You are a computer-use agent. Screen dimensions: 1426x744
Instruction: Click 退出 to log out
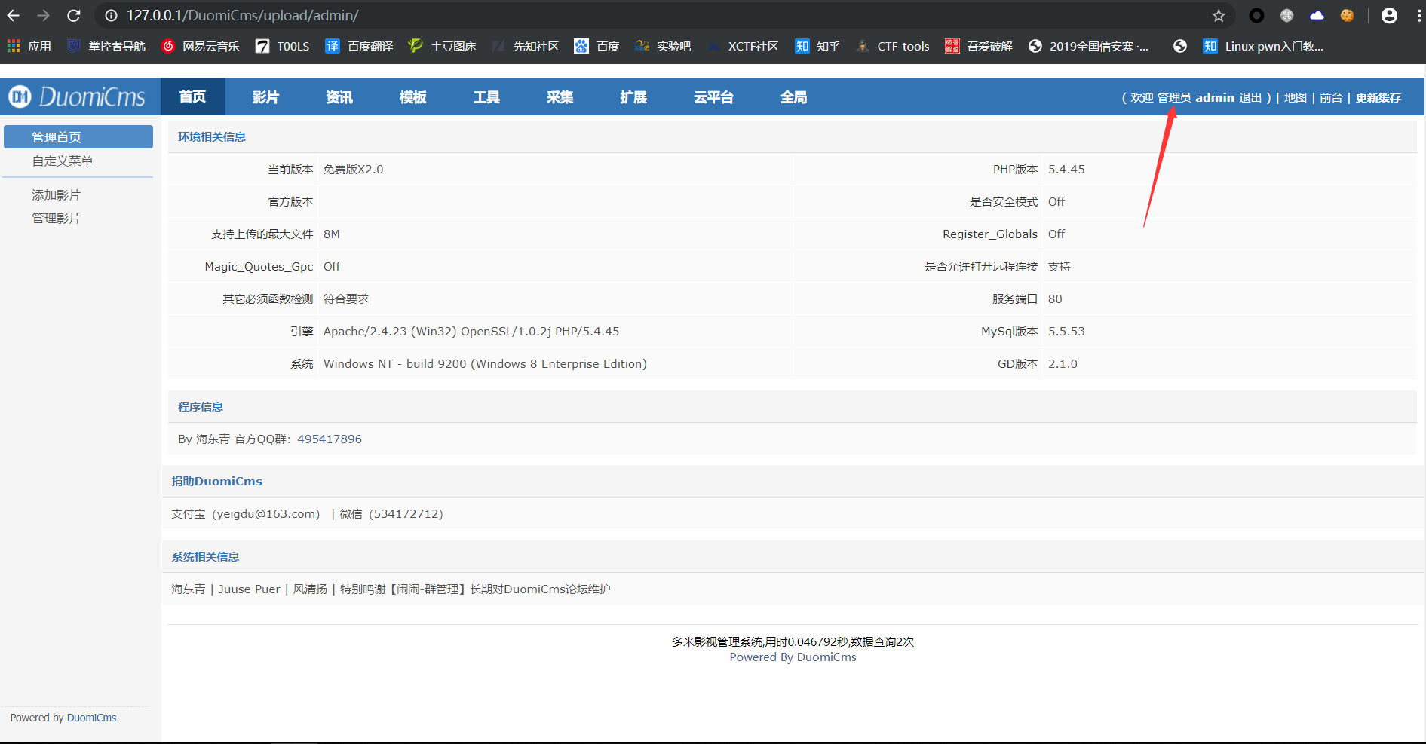click(x=1250, y=98)
